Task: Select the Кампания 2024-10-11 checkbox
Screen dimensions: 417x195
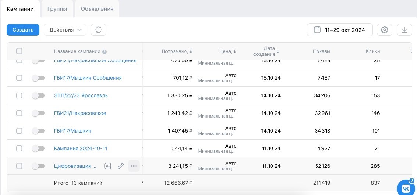Action: click(x=19, y=148)
